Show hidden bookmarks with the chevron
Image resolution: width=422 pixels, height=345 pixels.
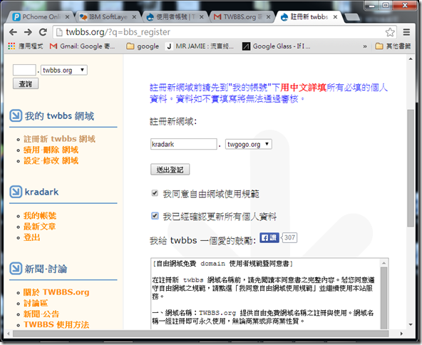click(365, 46)
